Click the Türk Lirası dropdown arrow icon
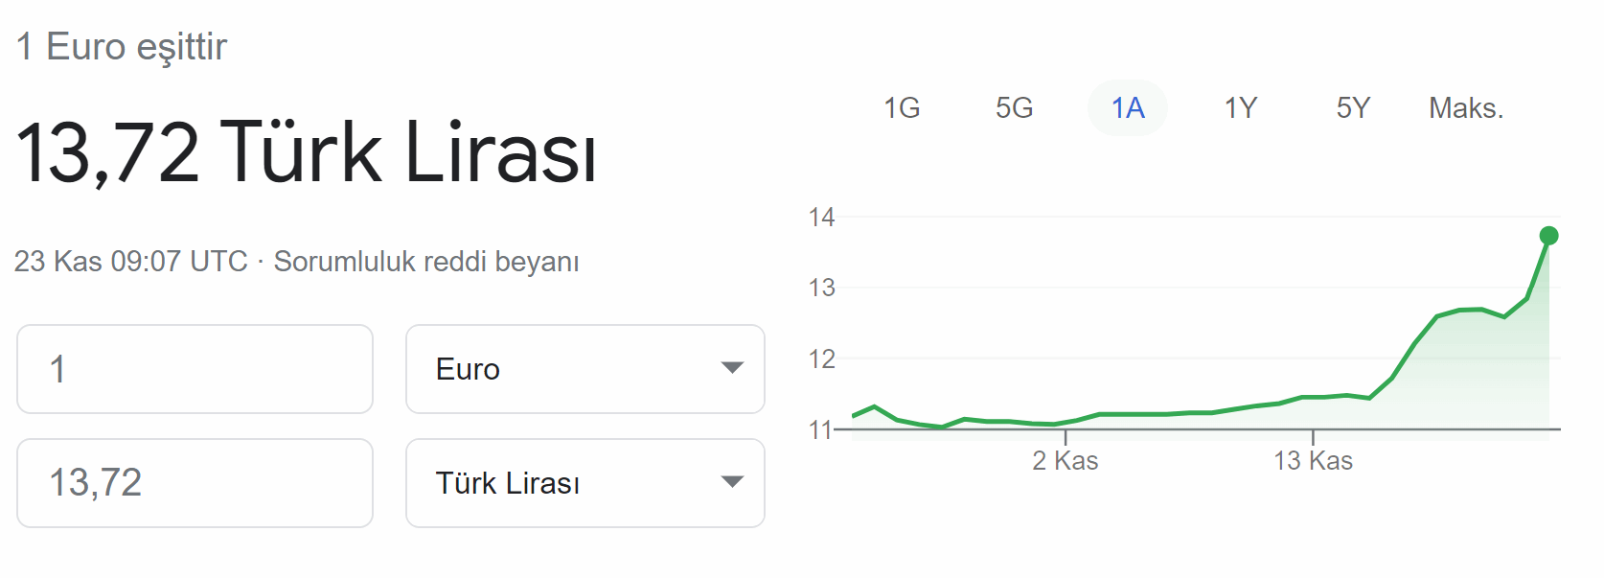 pyautogui.click(x=732, y=482)
